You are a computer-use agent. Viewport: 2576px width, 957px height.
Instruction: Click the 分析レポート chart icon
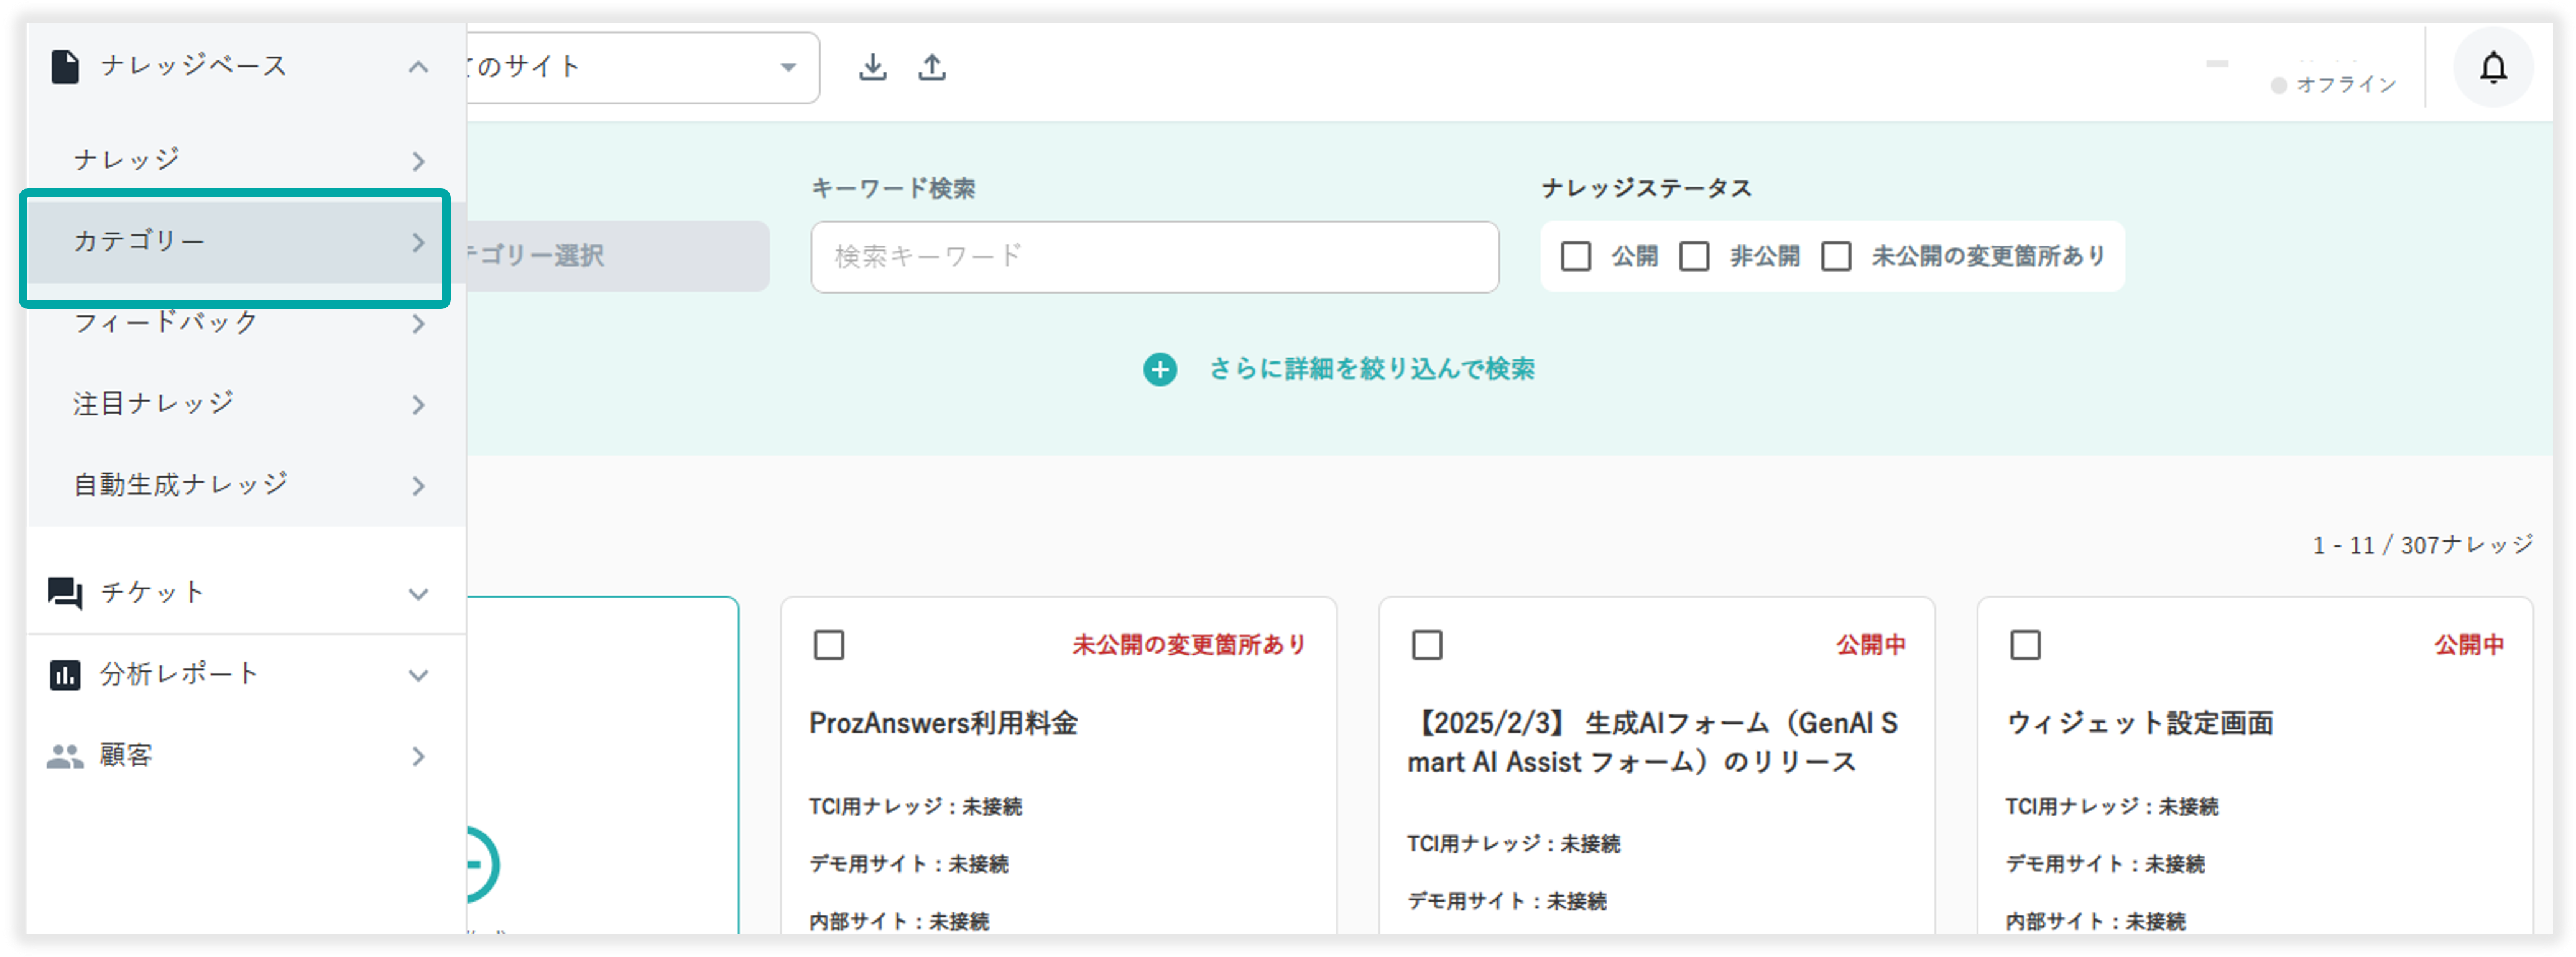click(65, 675)
